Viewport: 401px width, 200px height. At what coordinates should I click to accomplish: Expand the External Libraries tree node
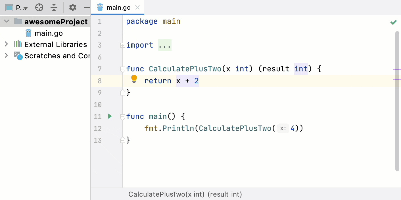click(6, 44)
